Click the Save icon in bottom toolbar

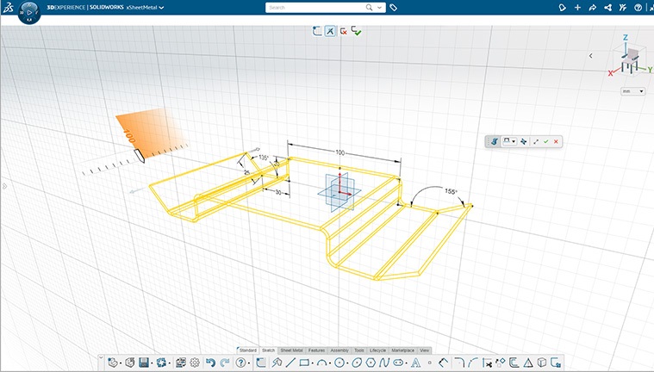(x=144, y=363)
